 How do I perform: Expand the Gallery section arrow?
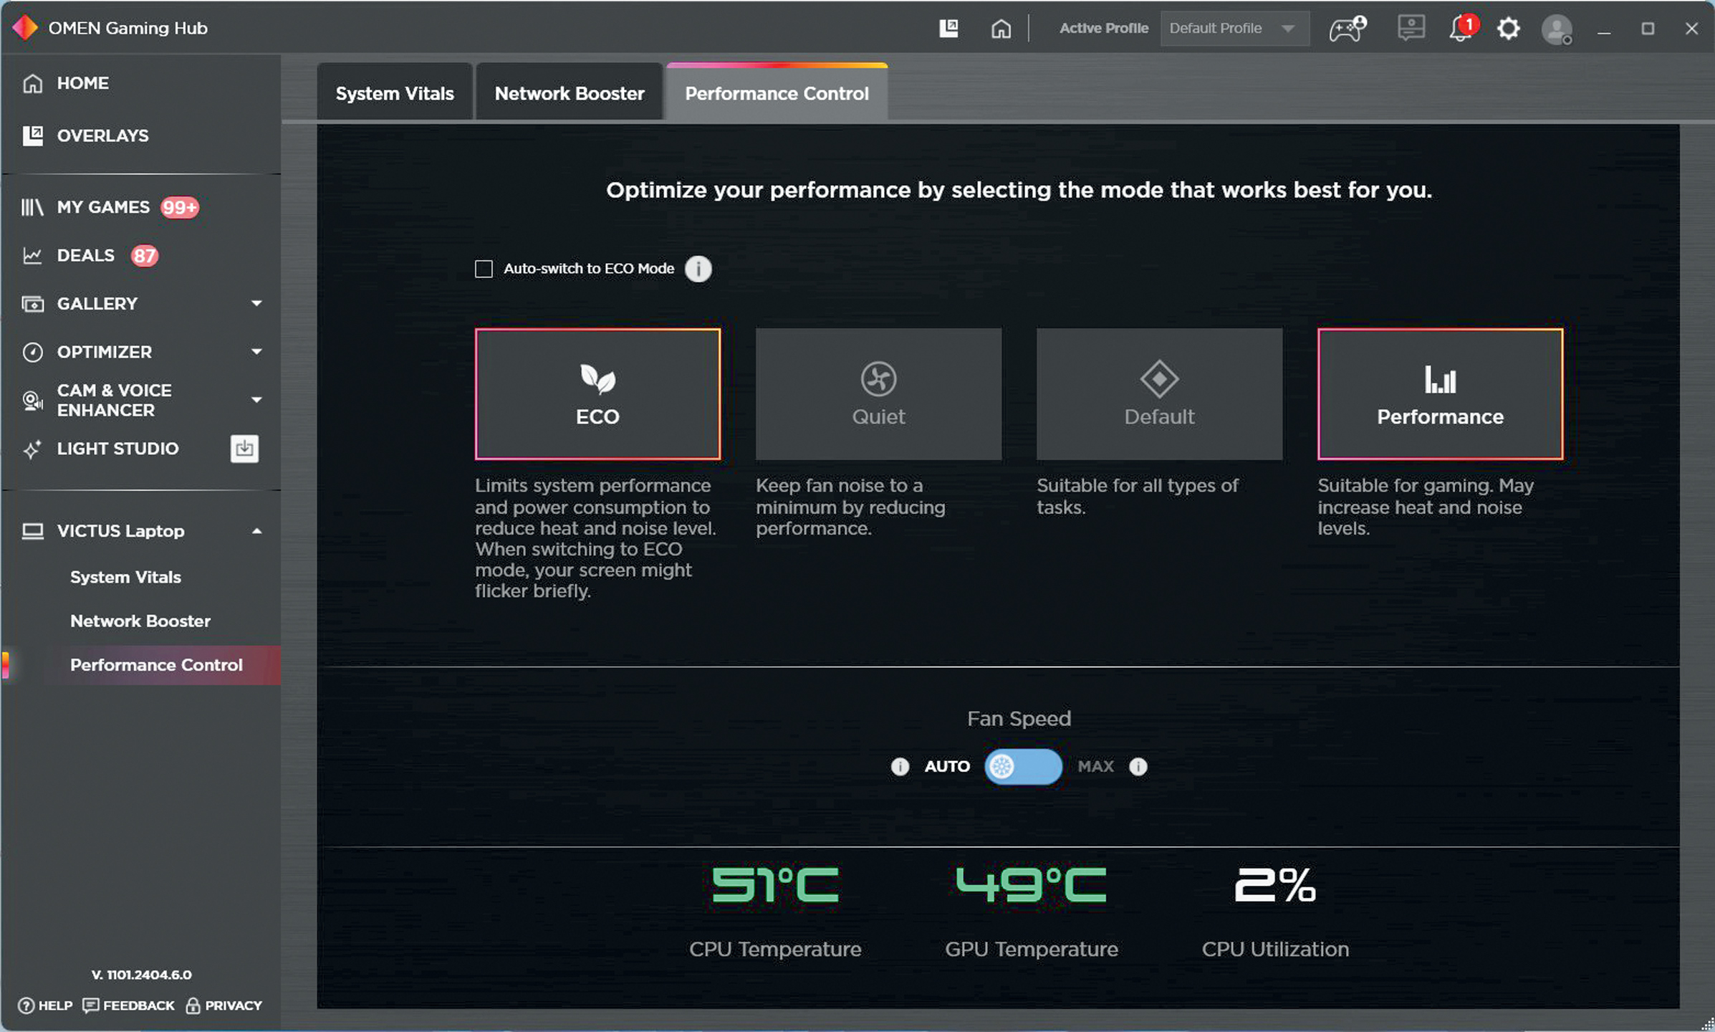[x=256, y=304]
